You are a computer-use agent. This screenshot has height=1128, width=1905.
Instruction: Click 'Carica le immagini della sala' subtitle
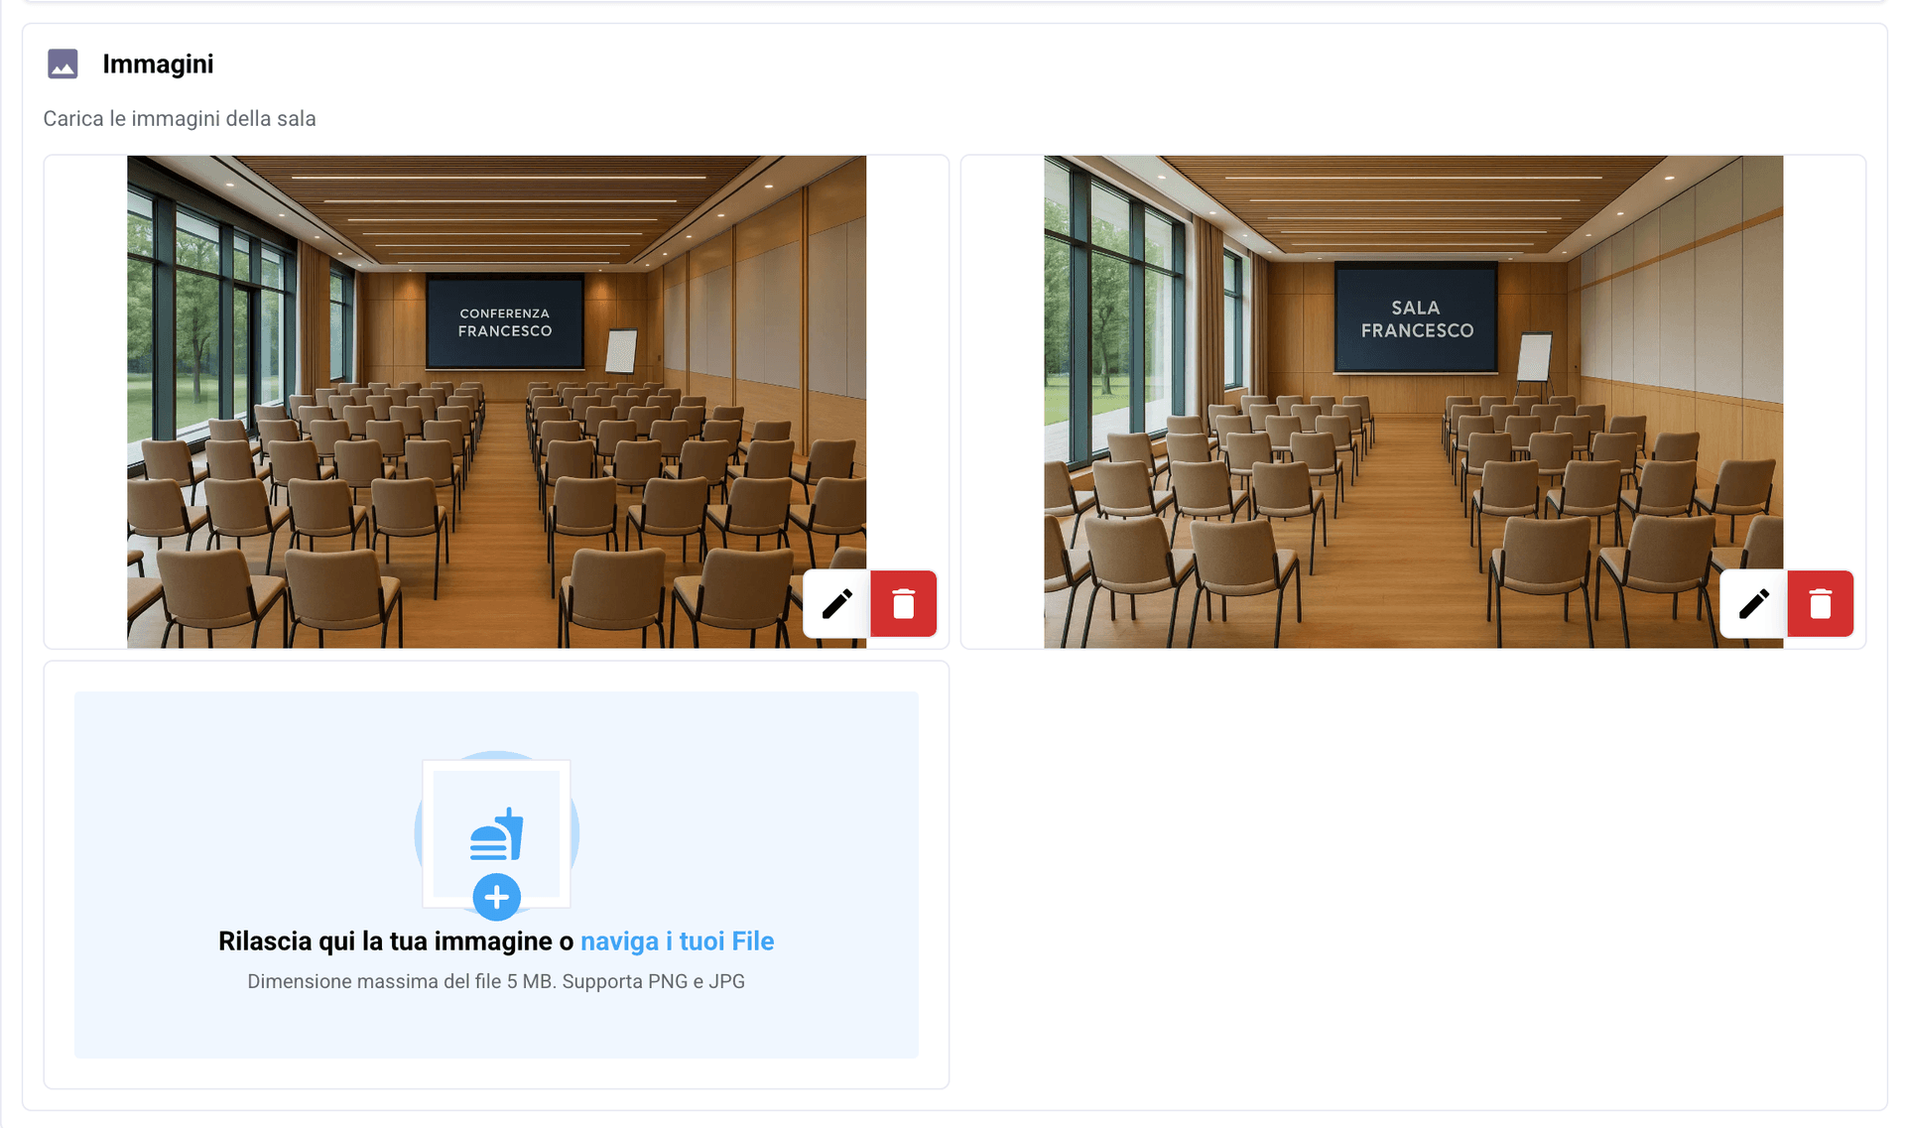point(180,119)
